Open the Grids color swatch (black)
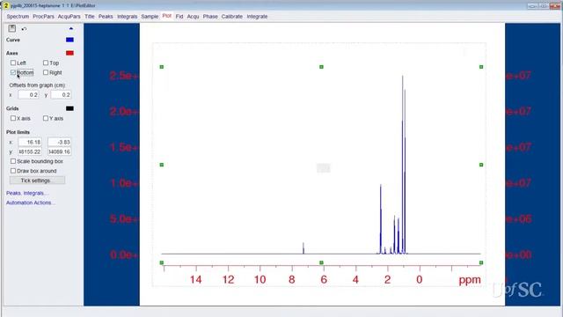The image size is (563, 317). [x=69, y=108]
